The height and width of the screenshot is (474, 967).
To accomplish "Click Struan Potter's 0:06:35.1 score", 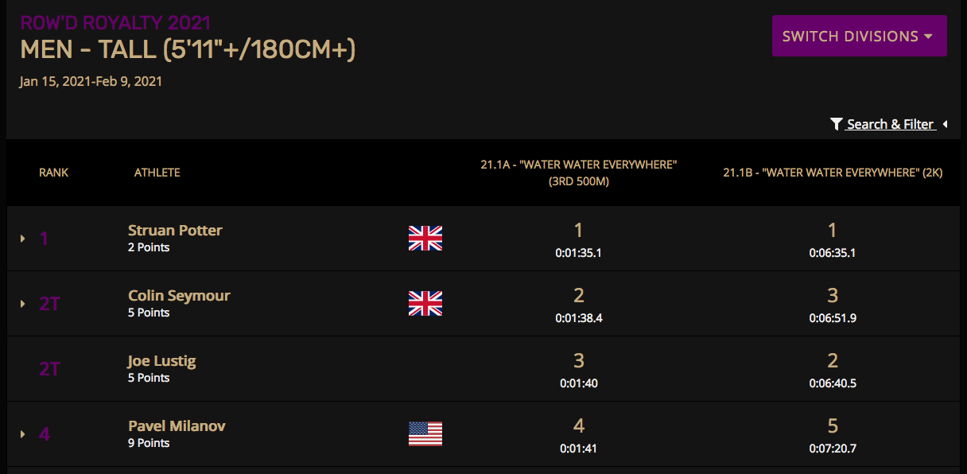I will click(833, 253).
